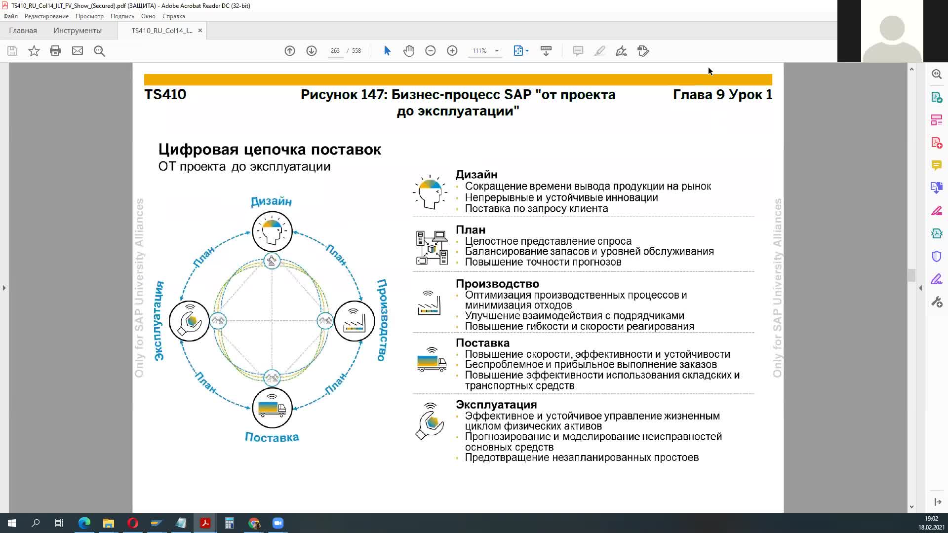Click the share stamp icon in toolbar
Screen dimensions: 948x533
(x=643, y=51)
